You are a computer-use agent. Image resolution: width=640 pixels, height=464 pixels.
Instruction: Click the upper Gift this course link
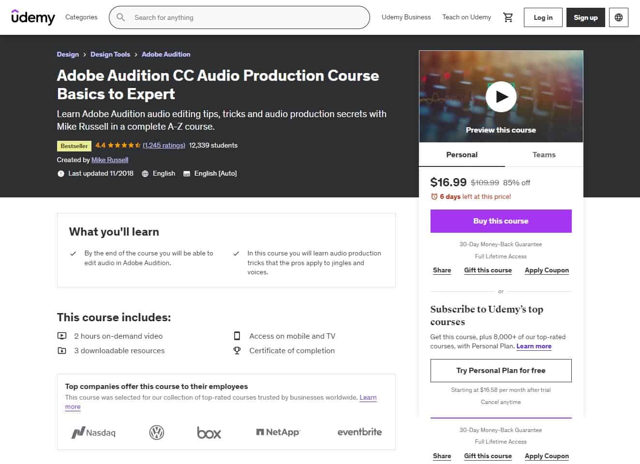coord(488,270)
